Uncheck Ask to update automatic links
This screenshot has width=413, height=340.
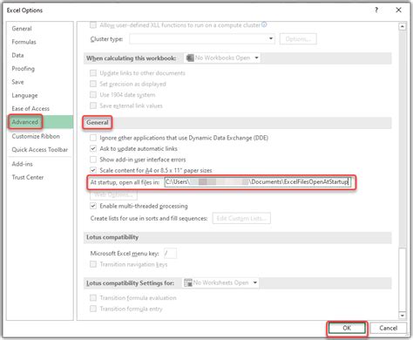(93, 149)
